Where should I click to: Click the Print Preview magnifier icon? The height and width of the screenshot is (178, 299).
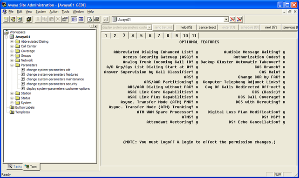click(90, 19)
